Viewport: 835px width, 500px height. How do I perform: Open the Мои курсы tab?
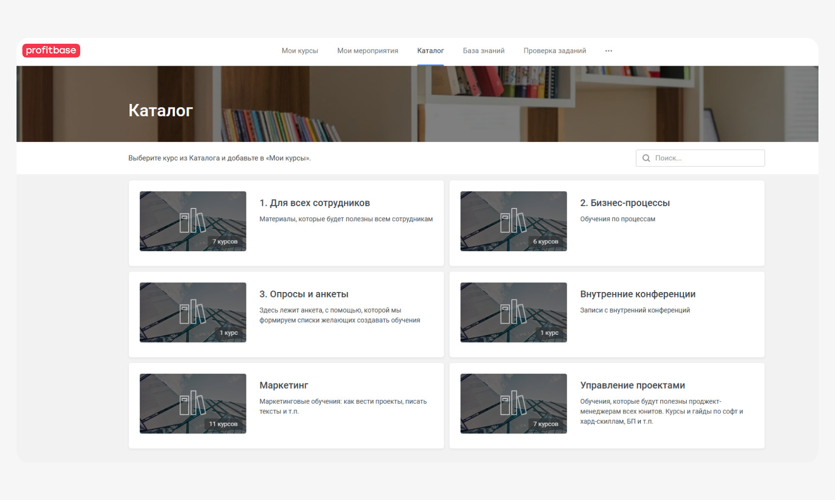pyautogui.click(x=299, y=51)
